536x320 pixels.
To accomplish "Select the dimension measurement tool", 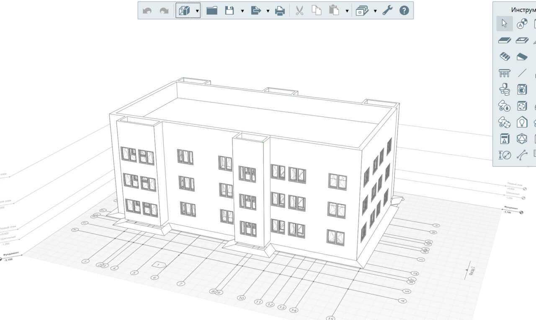I will [505, 155].
